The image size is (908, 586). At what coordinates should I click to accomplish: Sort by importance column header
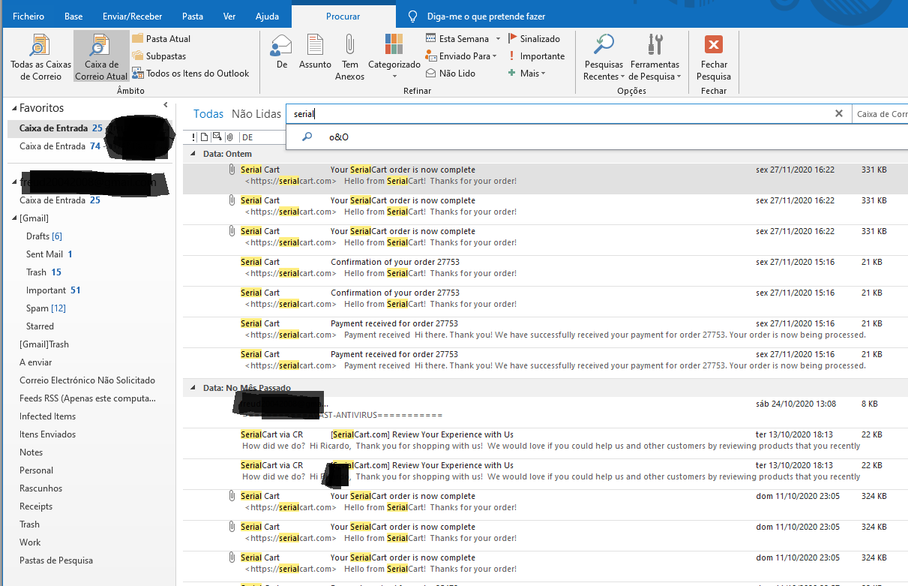pyautogui.click(x=193, y=137)
